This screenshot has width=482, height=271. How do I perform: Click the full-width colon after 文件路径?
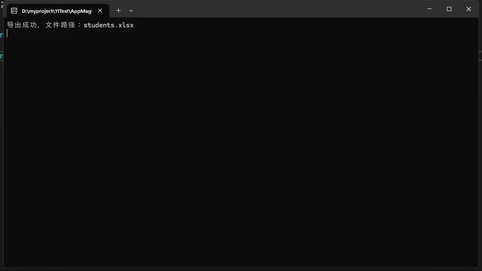[79, 25]
